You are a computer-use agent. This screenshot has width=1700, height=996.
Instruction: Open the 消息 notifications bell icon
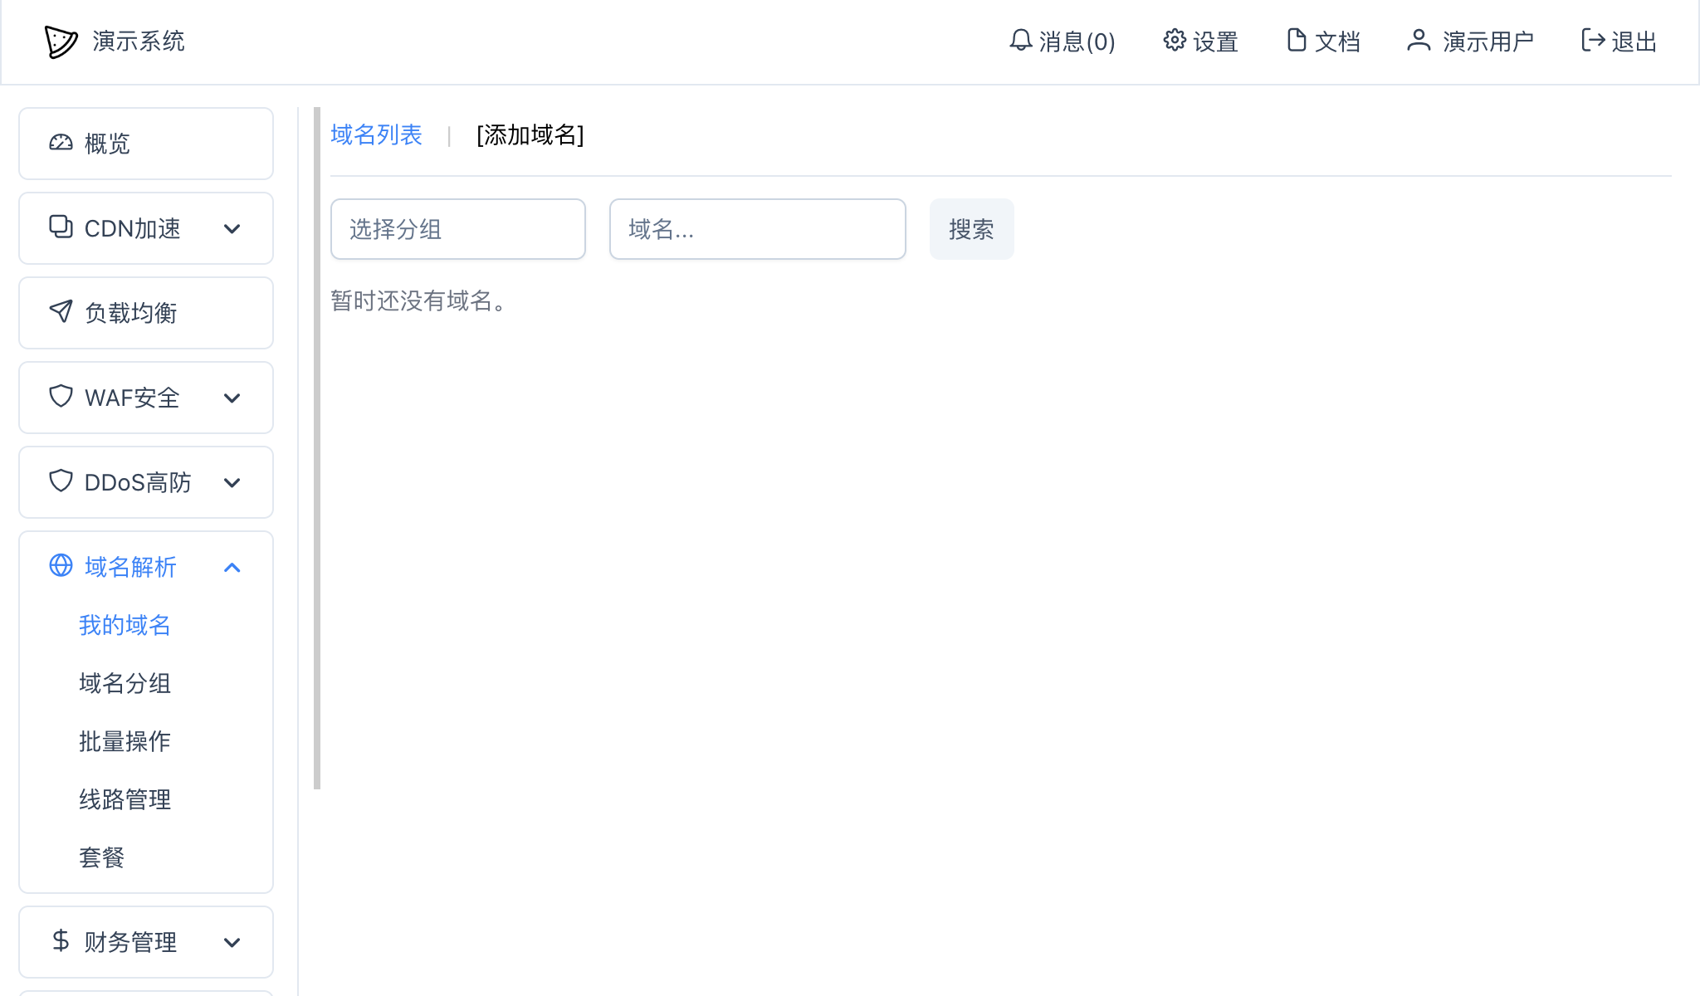coord(1021,41)
